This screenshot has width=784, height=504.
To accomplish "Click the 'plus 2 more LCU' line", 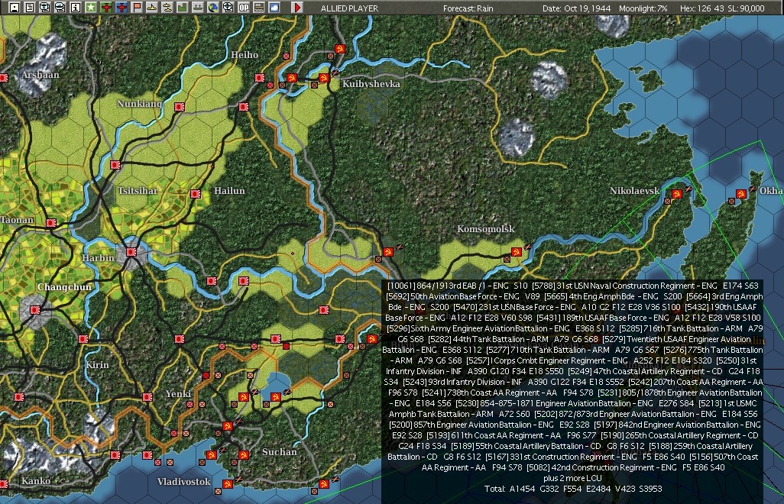I will 572,478.
